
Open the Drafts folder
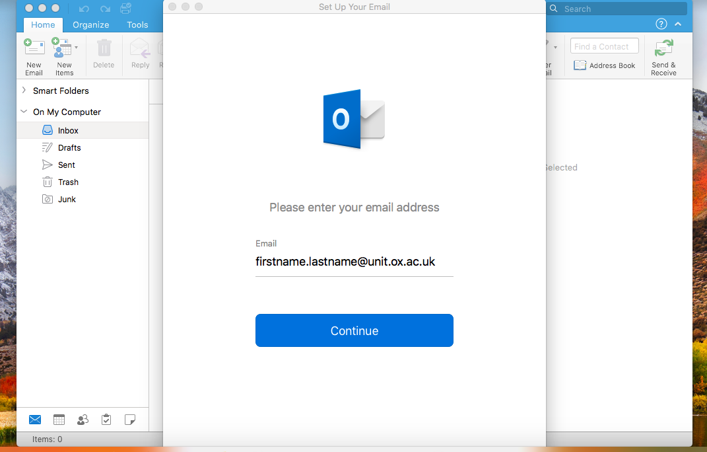(83, 147)
